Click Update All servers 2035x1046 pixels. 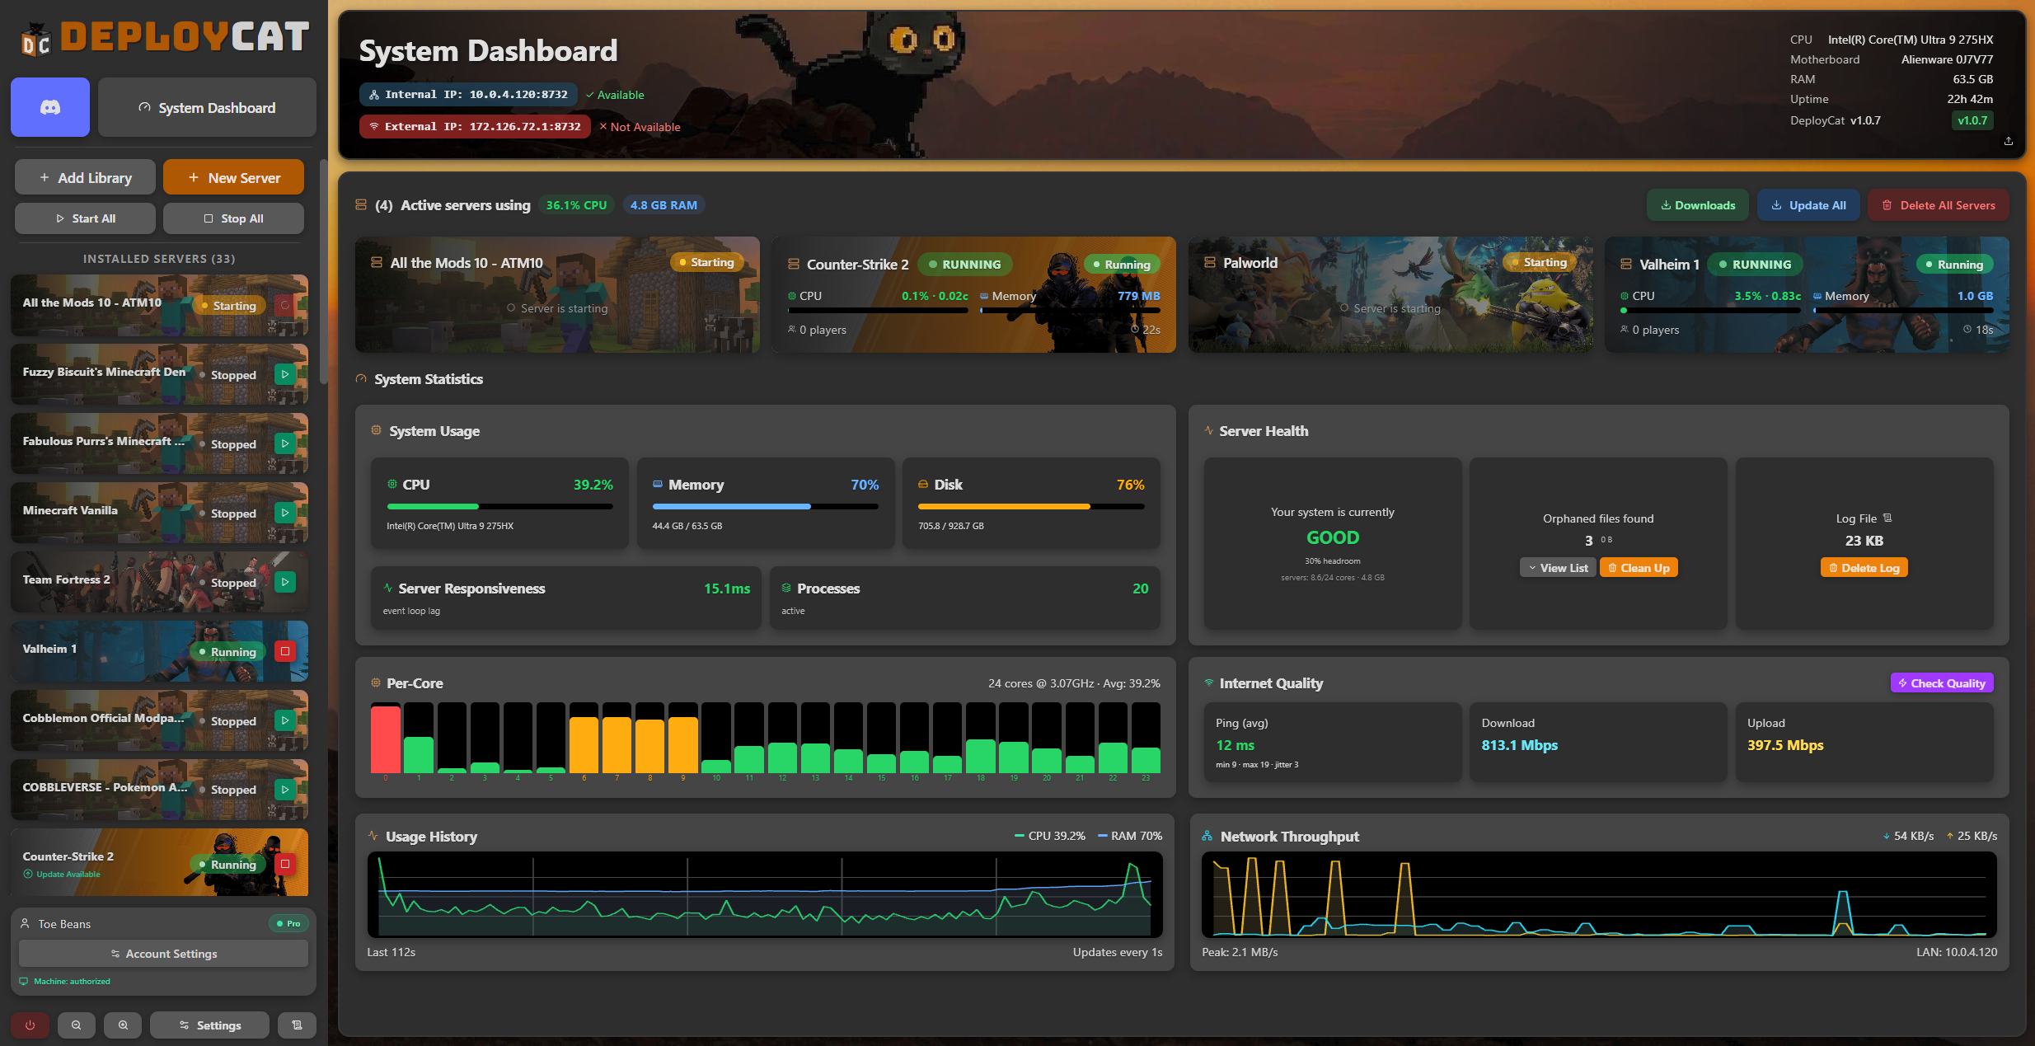tap(1808, 205)
